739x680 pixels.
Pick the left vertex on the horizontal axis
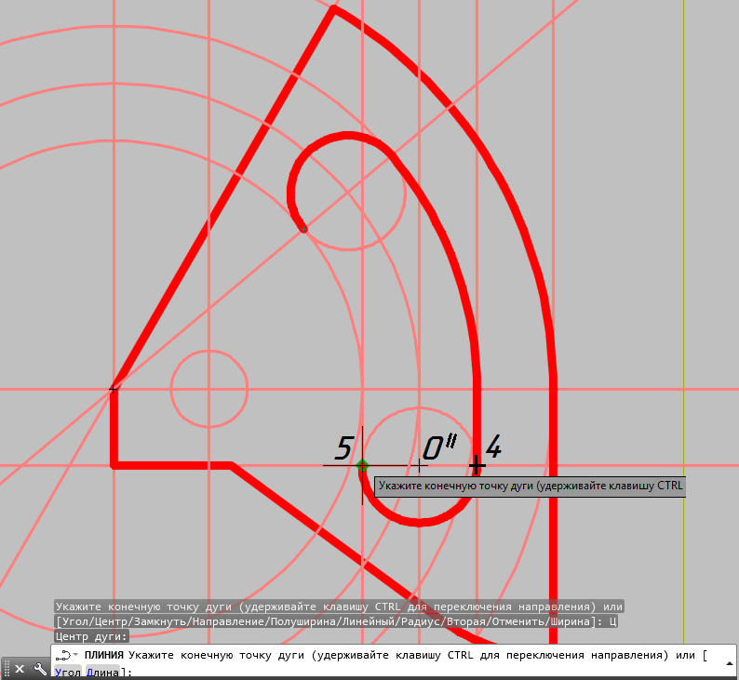(114, 389)
